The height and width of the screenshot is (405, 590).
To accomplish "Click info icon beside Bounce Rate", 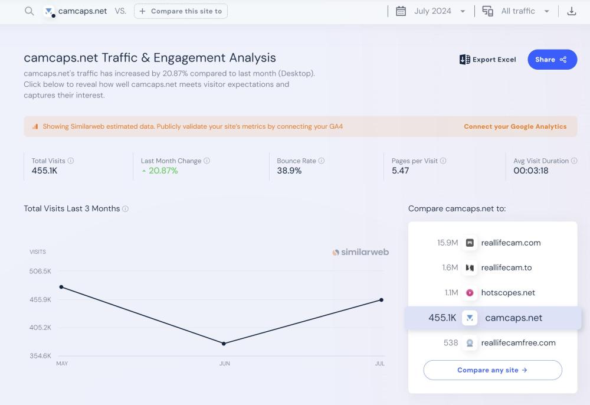I will 322,161.
